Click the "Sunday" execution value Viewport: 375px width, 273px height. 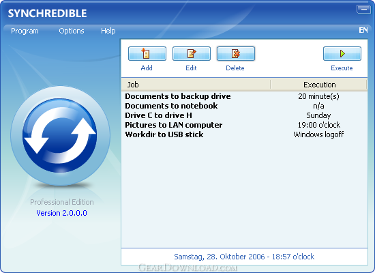coord(318,115)
